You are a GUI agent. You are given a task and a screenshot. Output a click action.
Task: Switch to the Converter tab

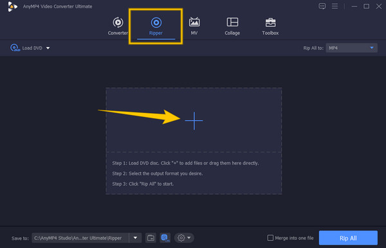(118, 26)
